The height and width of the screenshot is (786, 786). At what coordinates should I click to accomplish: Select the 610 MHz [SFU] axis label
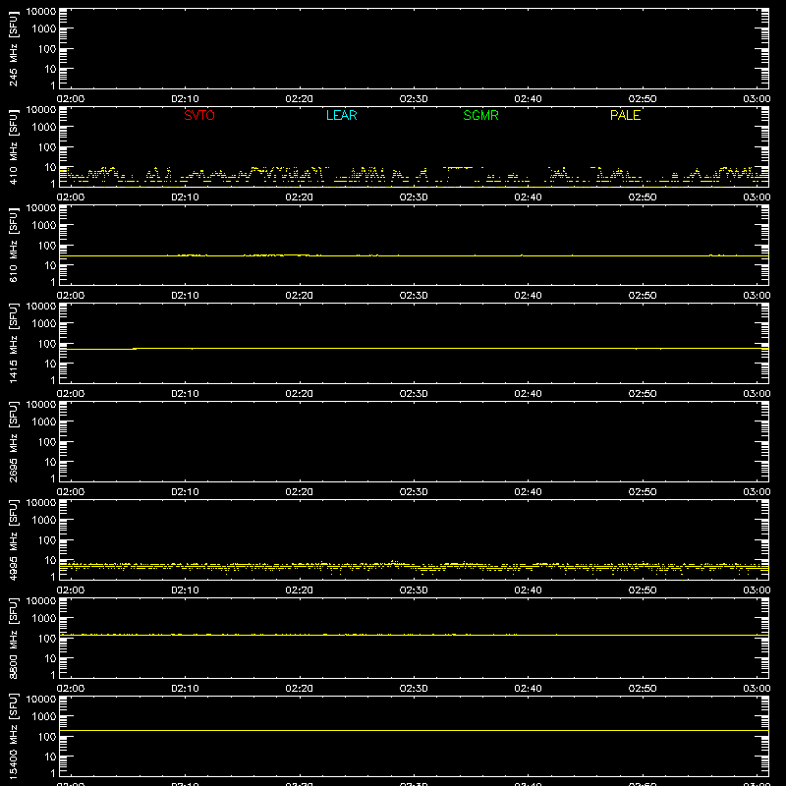tap(14, 245)
